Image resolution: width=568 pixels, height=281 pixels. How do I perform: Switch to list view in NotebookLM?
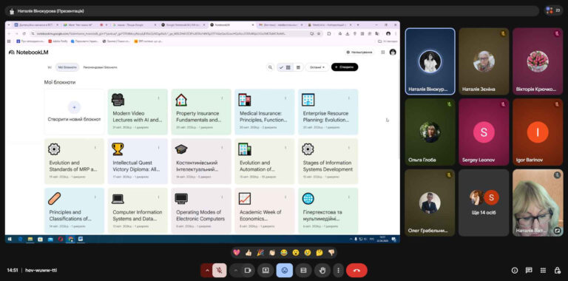tap(298, 67)
